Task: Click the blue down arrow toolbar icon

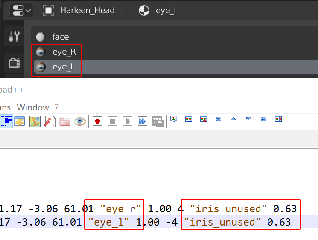Action: (248, 119)
